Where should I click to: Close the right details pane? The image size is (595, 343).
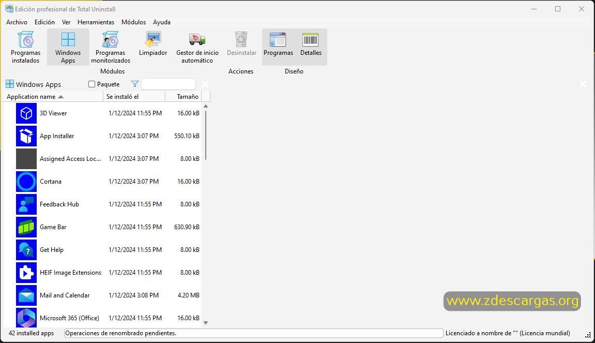pos(583,84)
